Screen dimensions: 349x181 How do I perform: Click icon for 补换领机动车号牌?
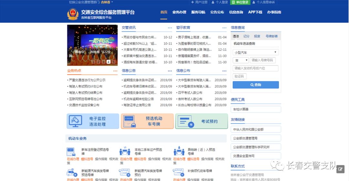pos(178,173)
